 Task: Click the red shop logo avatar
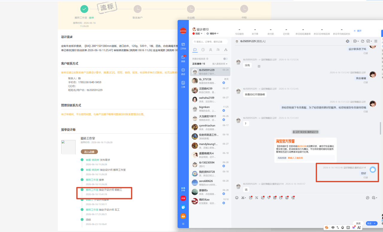183,31
